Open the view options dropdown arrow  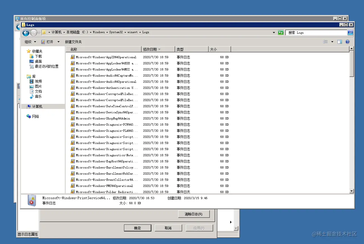point(332,42)
